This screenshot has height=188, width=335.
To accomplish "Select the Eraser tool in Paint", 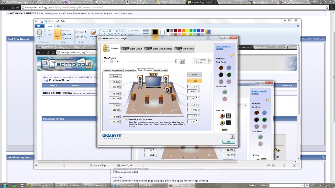I will pyautogui.click(x=77, y=37).
